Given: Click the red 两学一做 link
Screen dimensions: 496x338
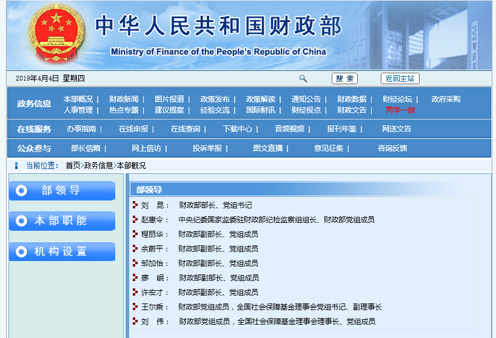Looking at the screenshot, I should click(x=400, y=110).
